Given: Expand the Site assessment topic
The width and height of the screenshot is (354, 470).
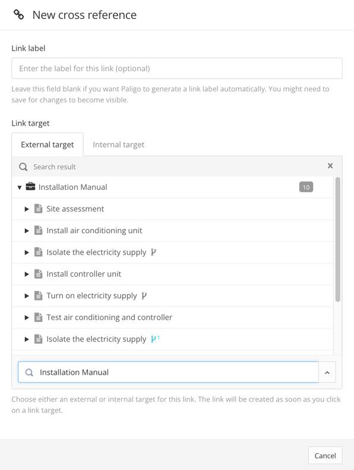Looking at the screenshot, I should click(x=27, y=209).
